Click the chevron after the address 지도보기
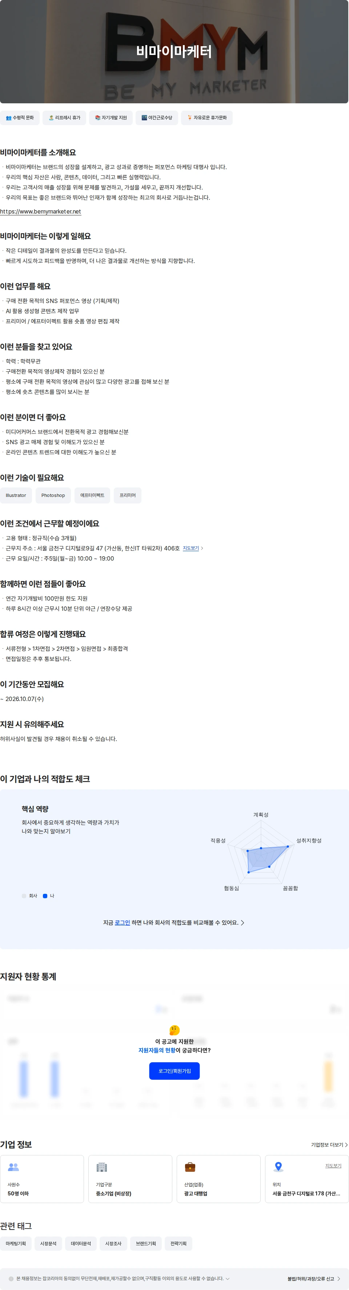The width and height of the screenshot is (349, 1290). point(202,548)
